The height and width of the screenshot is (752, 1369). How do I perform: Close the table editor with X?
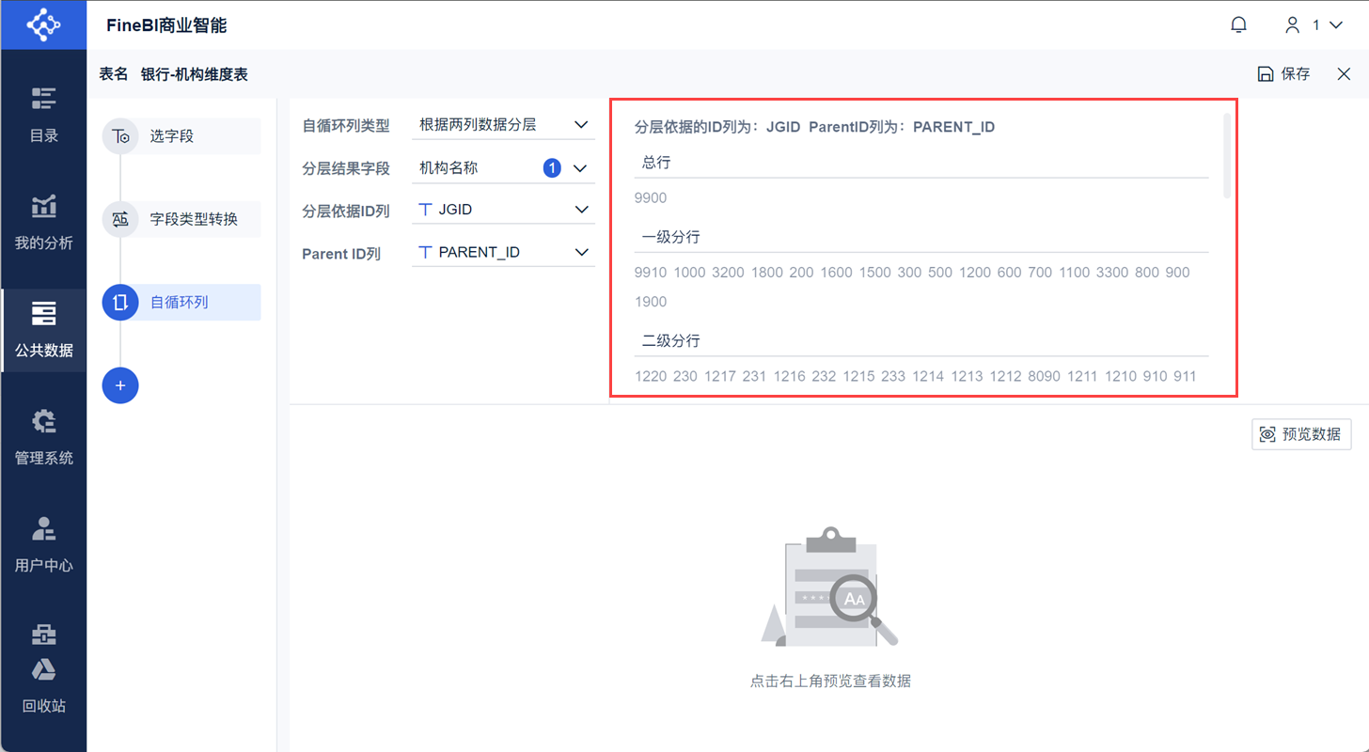(1344, 74)
